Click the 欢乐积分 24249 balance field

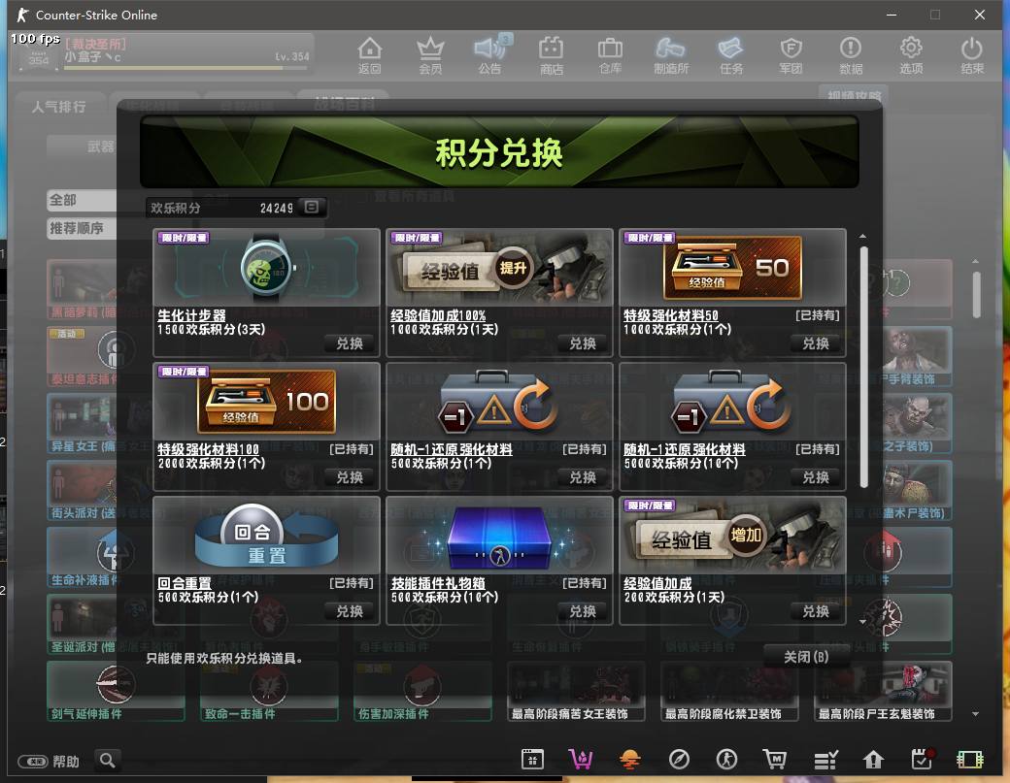point(236,208)
